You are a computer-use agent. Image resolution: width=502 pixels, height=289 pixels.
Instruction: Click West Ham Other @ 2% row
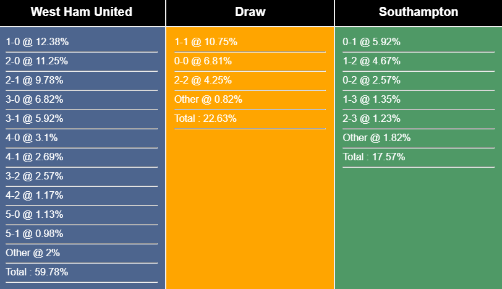32,252
